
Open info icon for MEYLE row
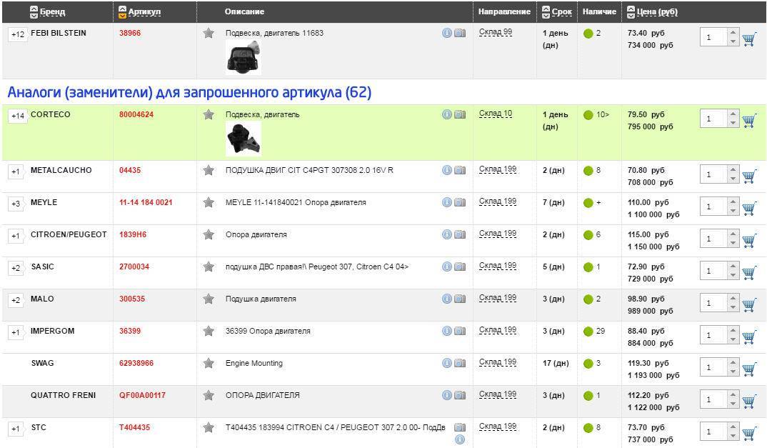pyautogui.click(x=447, y=202)
